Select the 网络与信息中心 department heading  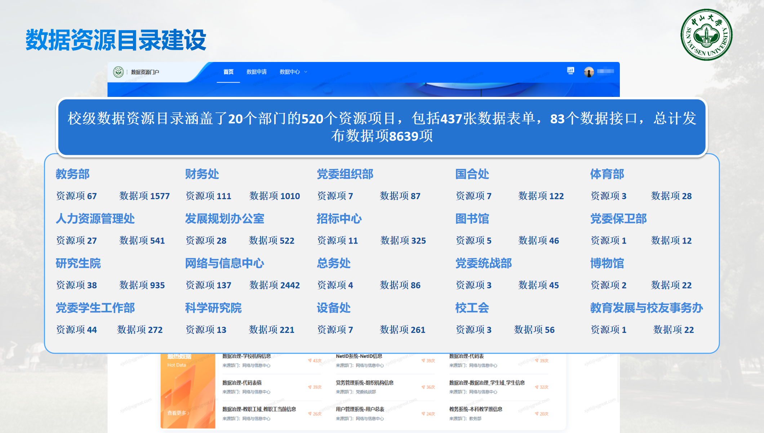click(224, 263)
